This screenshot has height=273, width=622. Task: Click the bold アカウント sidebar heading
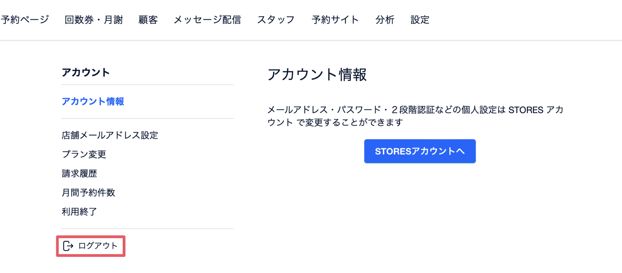(x=85, y=72)
